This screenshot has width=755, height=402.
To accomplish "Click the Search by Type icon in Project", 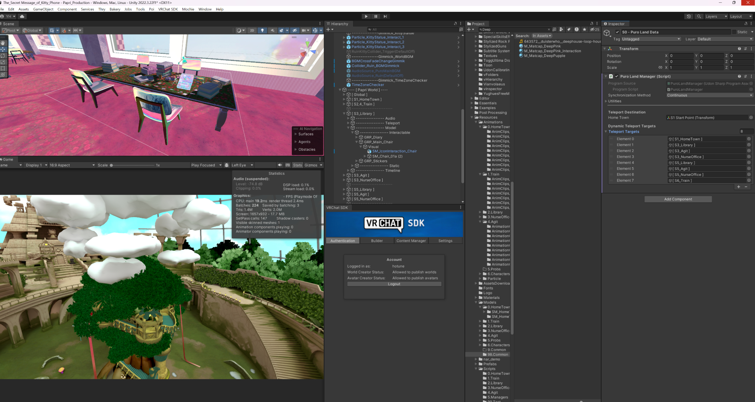I will (x=562, y=30).
